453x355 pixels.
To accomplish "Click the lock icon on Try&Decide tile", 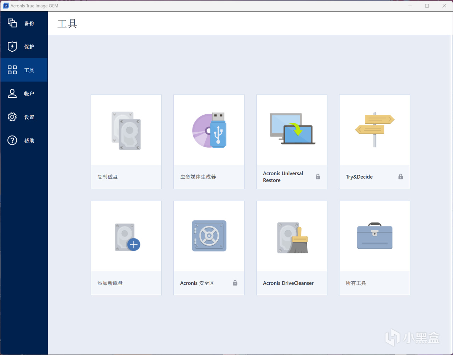I will (x=401, y=177).
